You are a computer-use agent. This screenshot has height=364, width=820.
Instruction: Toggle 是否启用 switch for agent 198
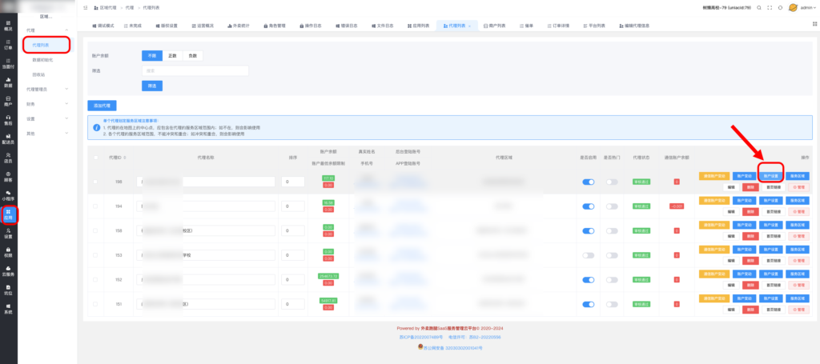tap(589, 182)
